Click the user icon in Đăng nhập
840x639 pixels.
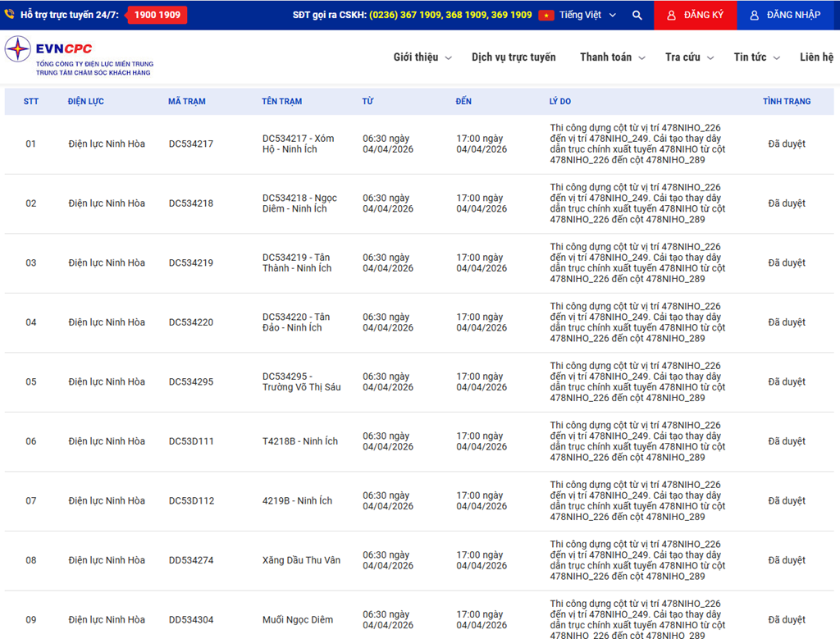(754, 16)
